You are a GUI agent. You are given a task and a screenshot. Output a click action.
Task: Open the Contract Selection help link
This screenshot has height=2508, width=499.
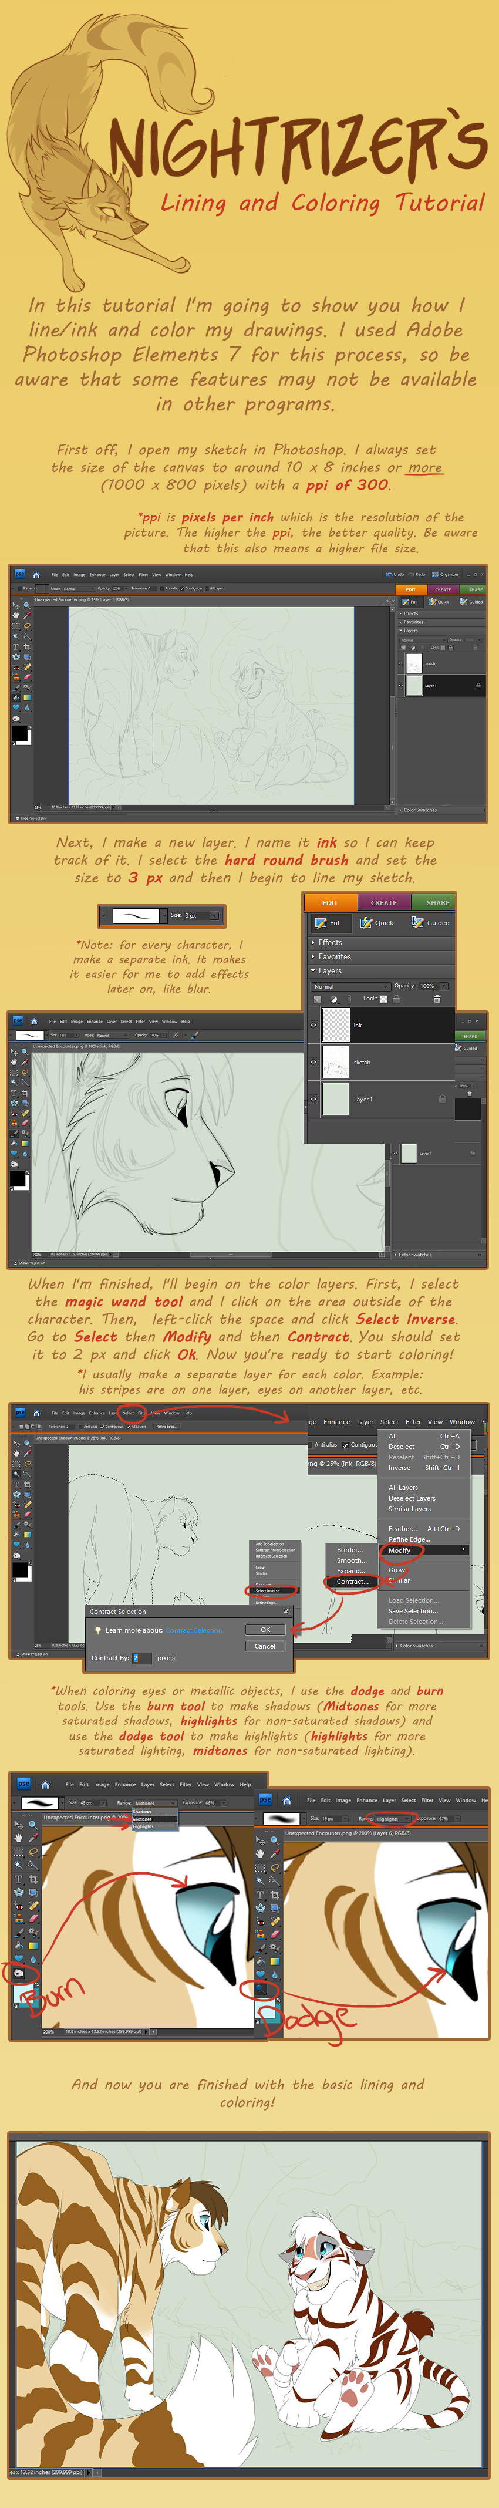(x=194, y=1630)
